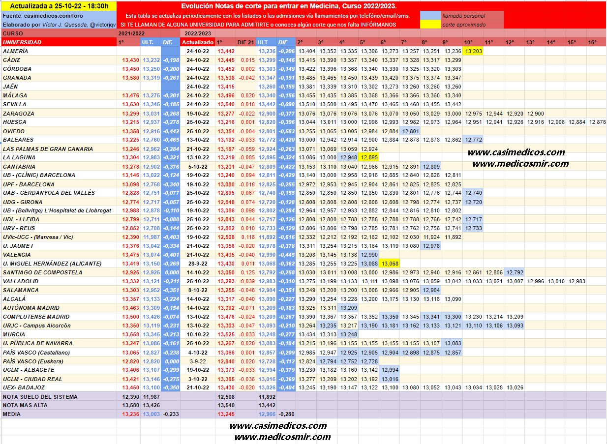Viewport: 607px width, 444px height.
Task: Select the 'CÓRDOBA' row label
Action: 59,69
